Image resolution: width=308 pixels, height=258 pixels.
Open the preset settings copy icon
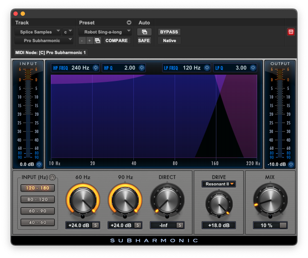click(97, 41)
